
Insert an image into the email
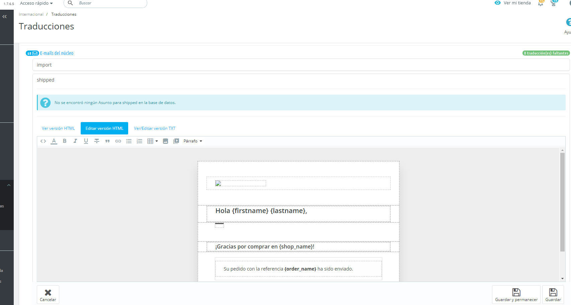pyautogui.click(x=165, y=141)
